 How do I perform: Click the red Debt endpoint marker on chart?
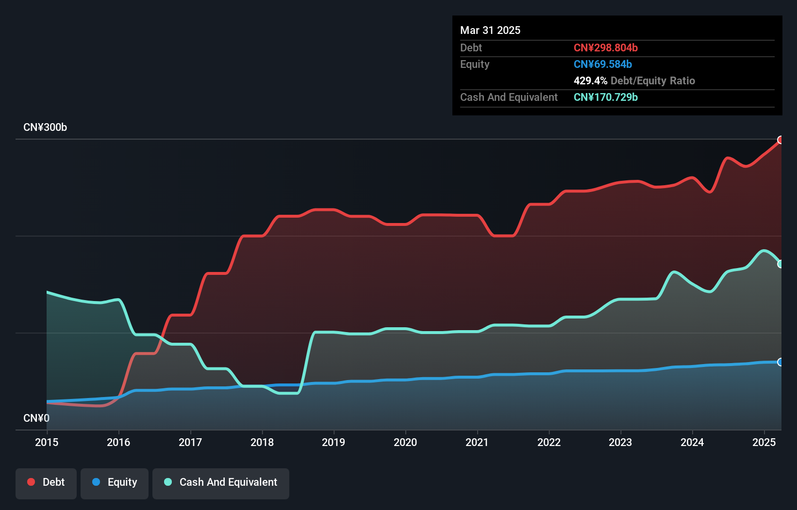pos(780,140)
